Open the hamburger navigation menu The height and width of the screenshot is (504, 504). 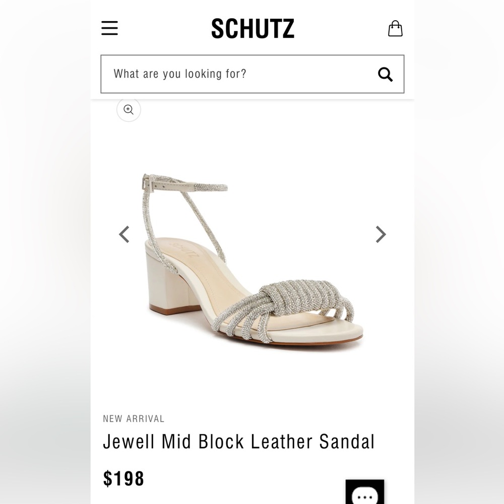109,29
